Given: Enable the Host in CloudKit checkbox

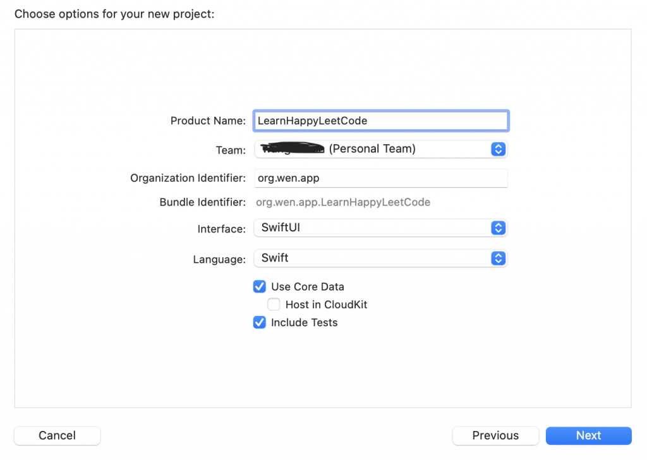Looking at the screenshot, I should (274, 305).
